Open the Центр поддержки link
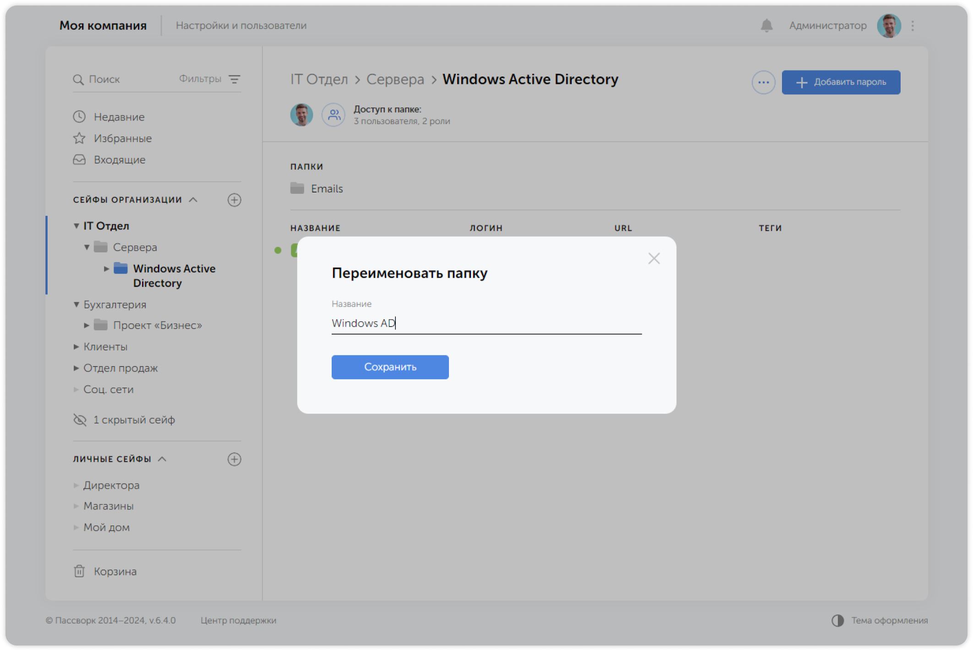The height and width of the screenshot is (651, 973). (238, 620)
